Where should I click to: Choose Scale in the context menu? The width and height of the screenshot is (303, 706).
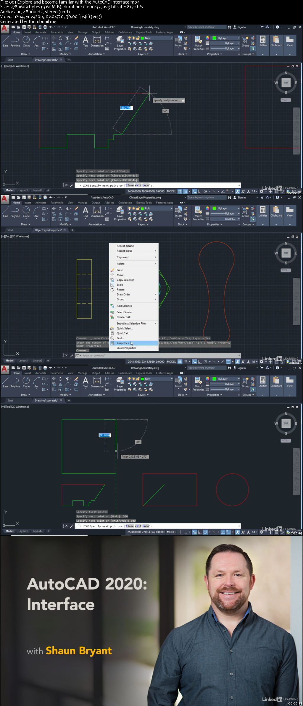[x=120, y=285]
